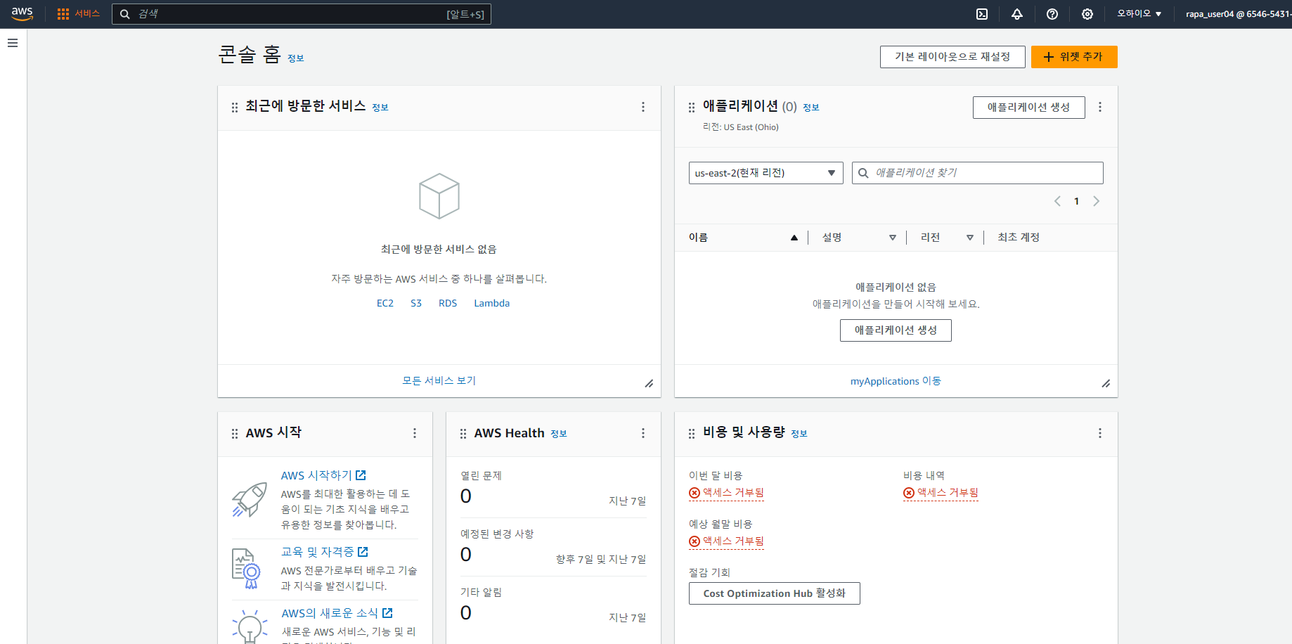Click the certificate icon beside 교육 및 자격증
The image size is (1292, 644).
(x=246, y=568)
